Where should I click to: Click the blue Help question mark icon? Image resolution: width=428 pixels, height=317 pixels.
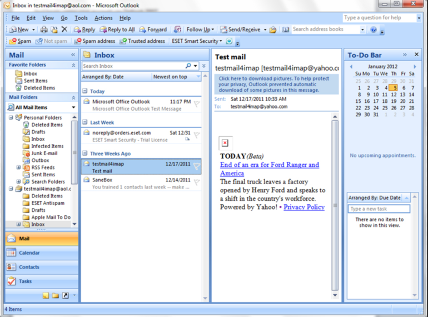tap(374, 29)
